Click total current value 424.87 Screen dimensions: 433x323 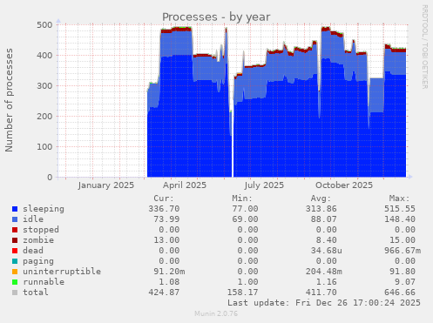[164, 293]
